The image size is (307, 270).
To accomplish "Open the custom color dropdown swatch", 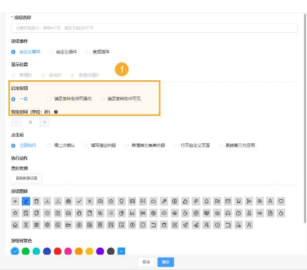I will click(121, 251).
